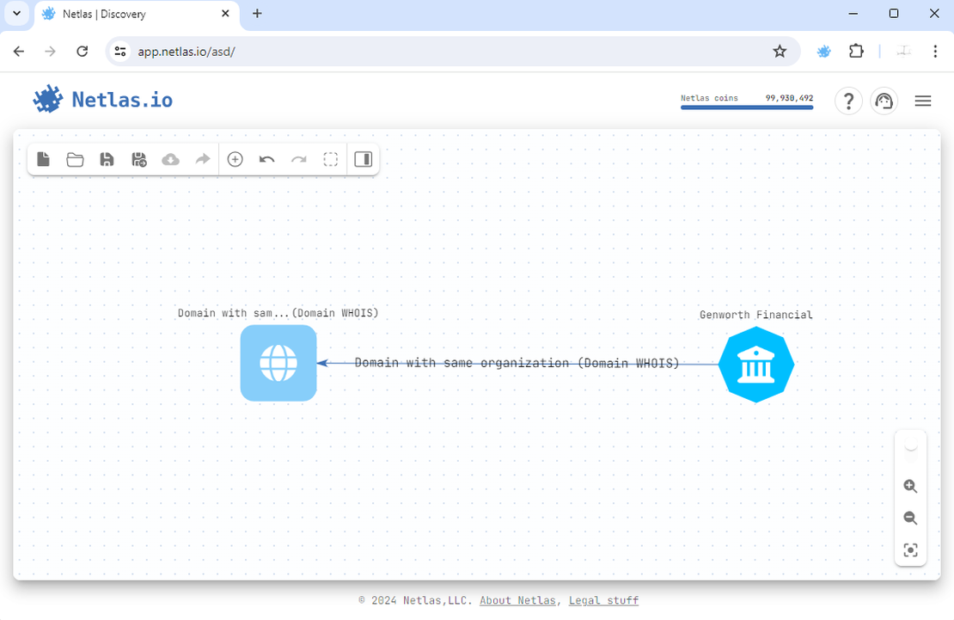
Task: Open an existing project file
Action: pos(75,159)
